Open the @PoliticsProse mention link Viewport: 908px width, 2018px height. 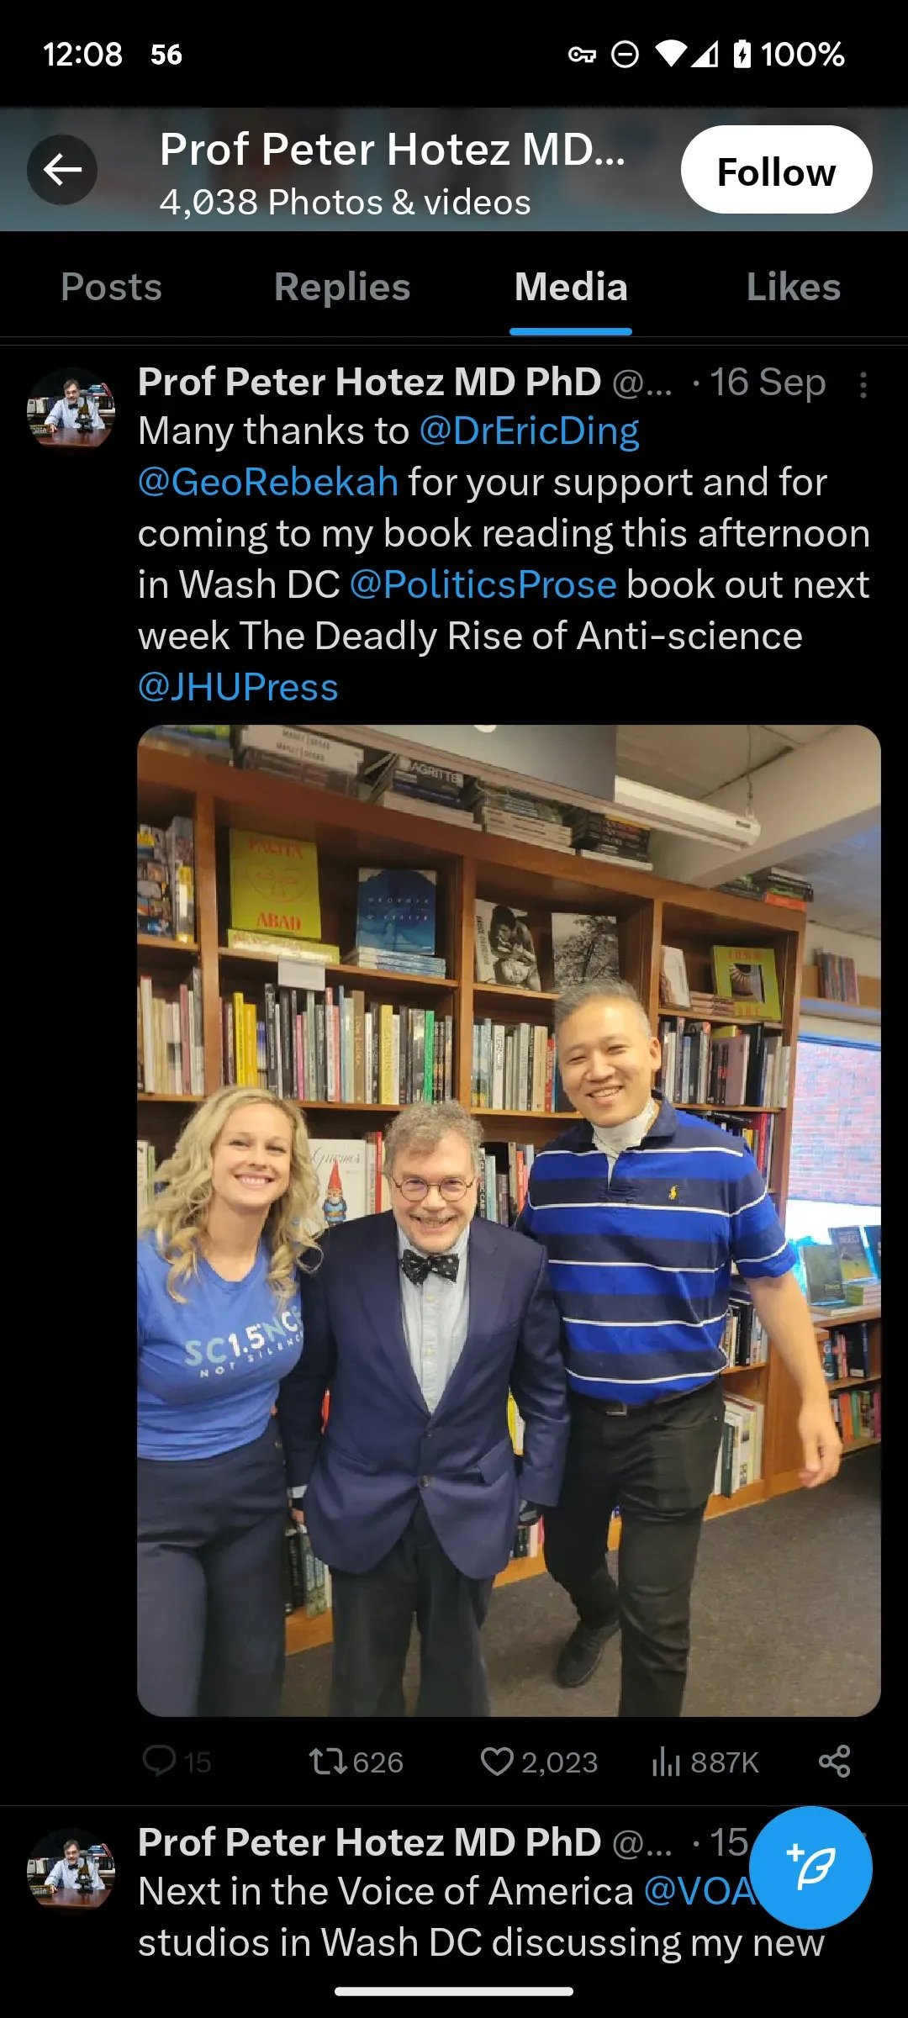(x=483, y=584)
